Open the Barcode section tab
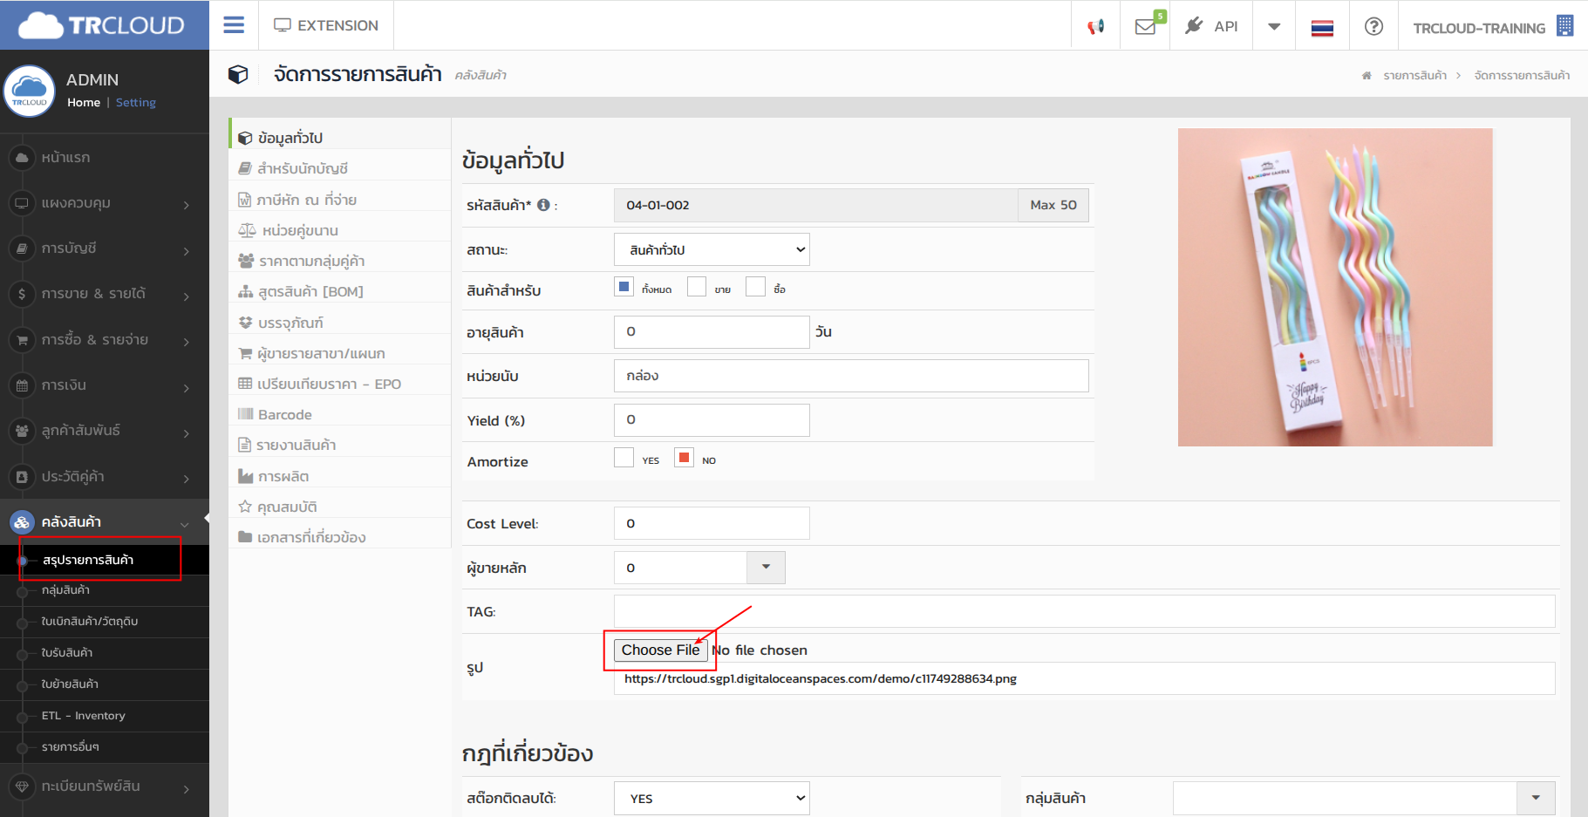Image resolution: width=1588 pixels, height=817 pixels. click(x=284, y=415)
